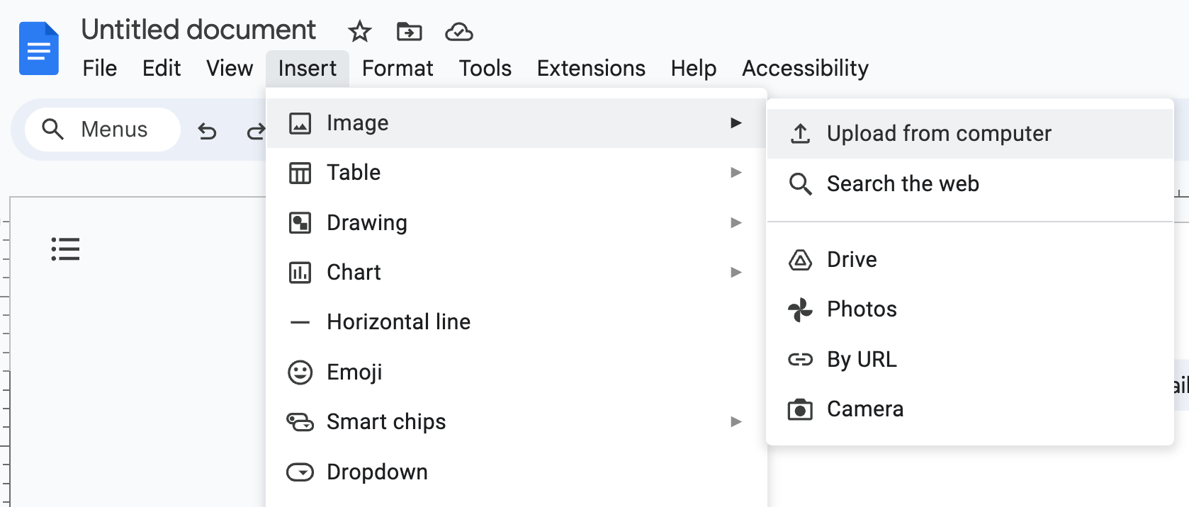Click the move to folder icon

(x=409, y=31)
